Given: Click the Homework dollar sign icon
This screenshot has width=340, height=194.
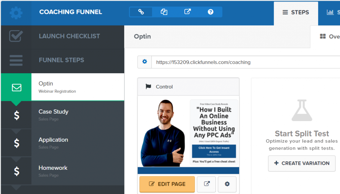Looking at the screenshot, I should (x=17, y=171).
